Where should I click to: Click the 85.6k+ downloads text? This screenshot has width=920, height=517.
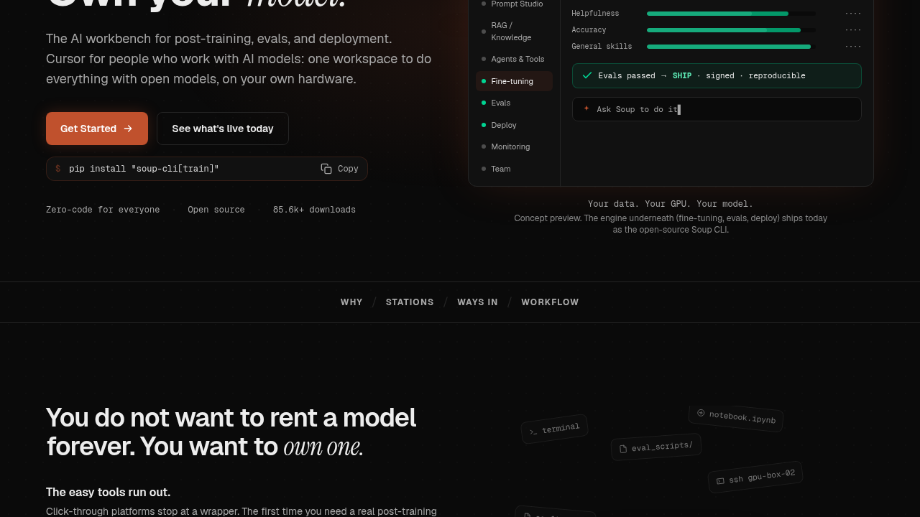[314, 210]
